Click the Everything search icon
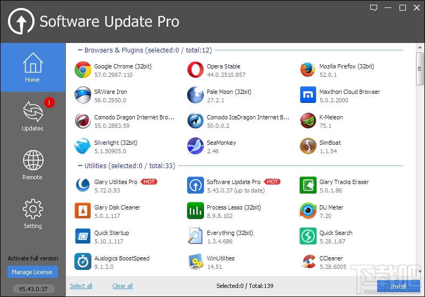Viewport: 425px width, 297px height. tap(195, 236)
